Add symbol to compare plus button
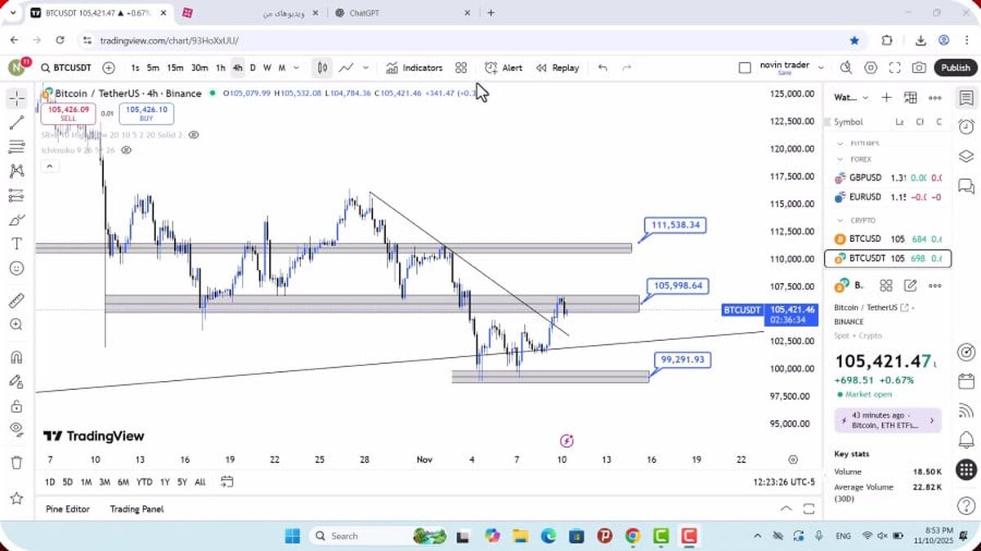981x551 pixels. click(109, 68)
